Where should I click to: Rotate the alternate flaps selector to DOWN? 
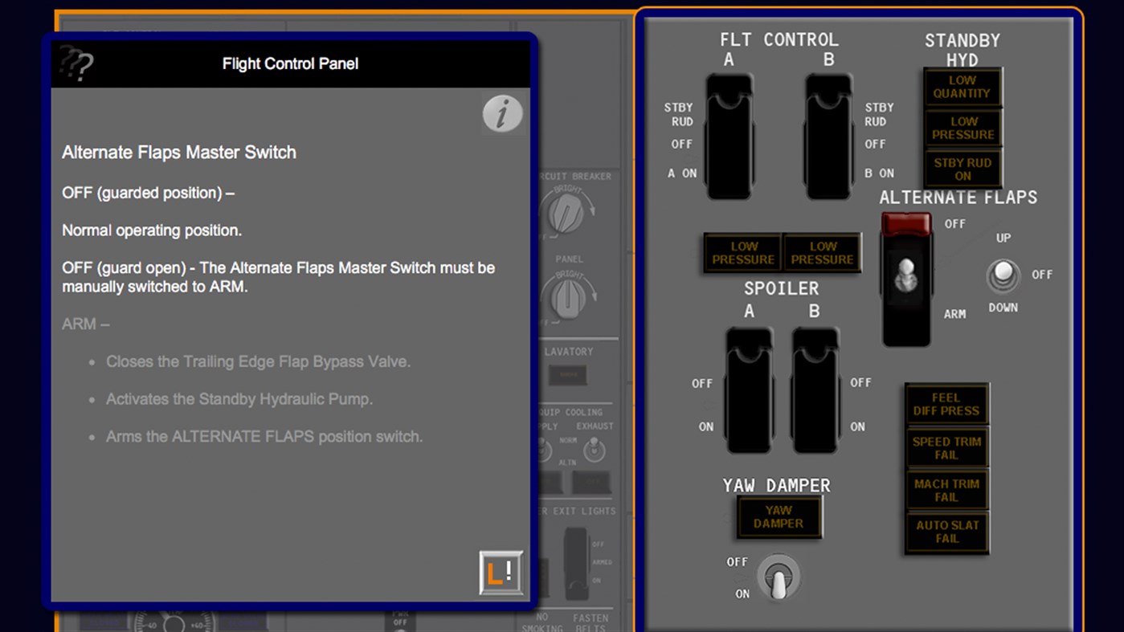coord(1003,287)
